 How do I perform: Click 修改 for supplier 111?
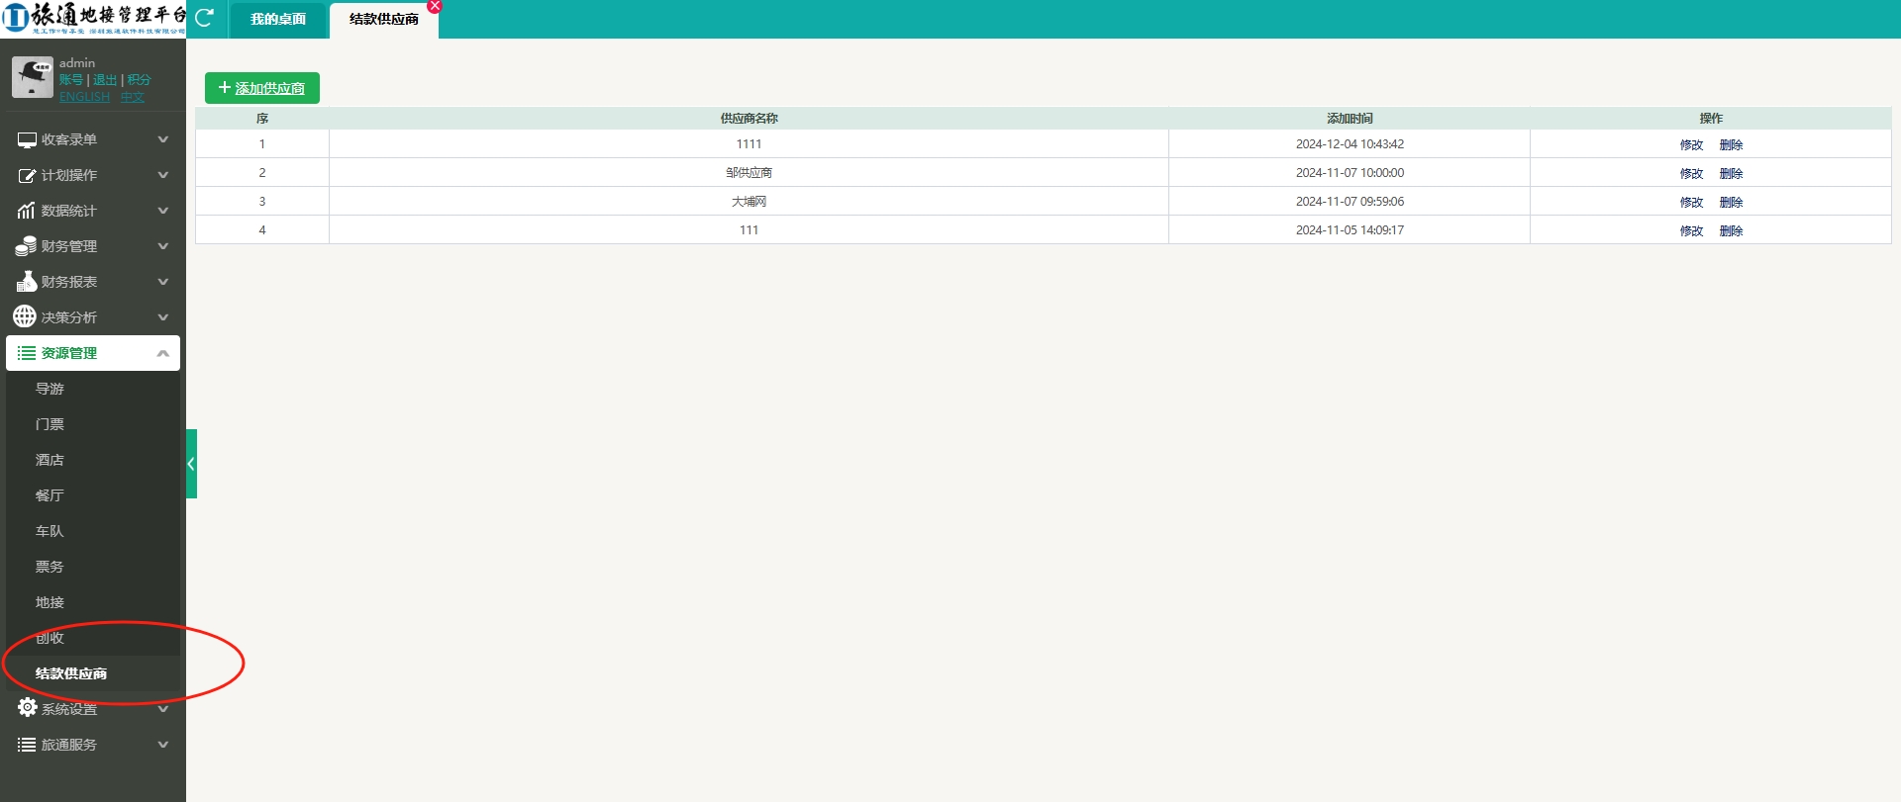click(x=1691, y=231)
